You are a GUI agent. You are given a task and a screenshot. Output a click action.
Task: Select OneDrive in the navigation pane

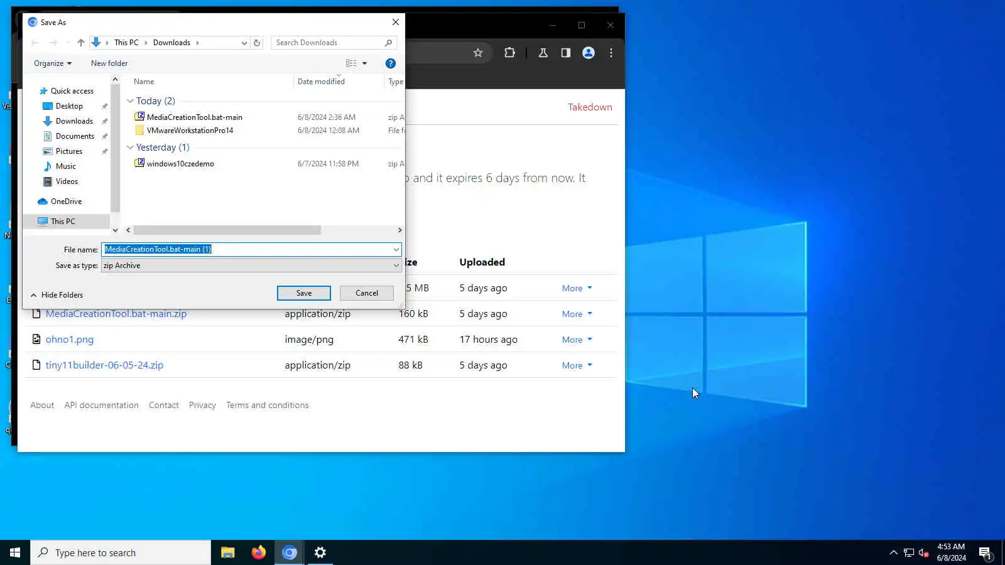coord(66,202)
